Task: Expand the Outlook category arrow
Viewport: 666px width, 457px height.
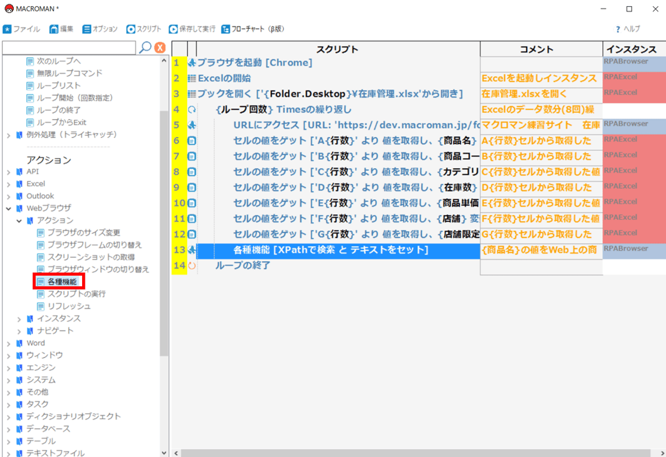Action: (9, 196)
